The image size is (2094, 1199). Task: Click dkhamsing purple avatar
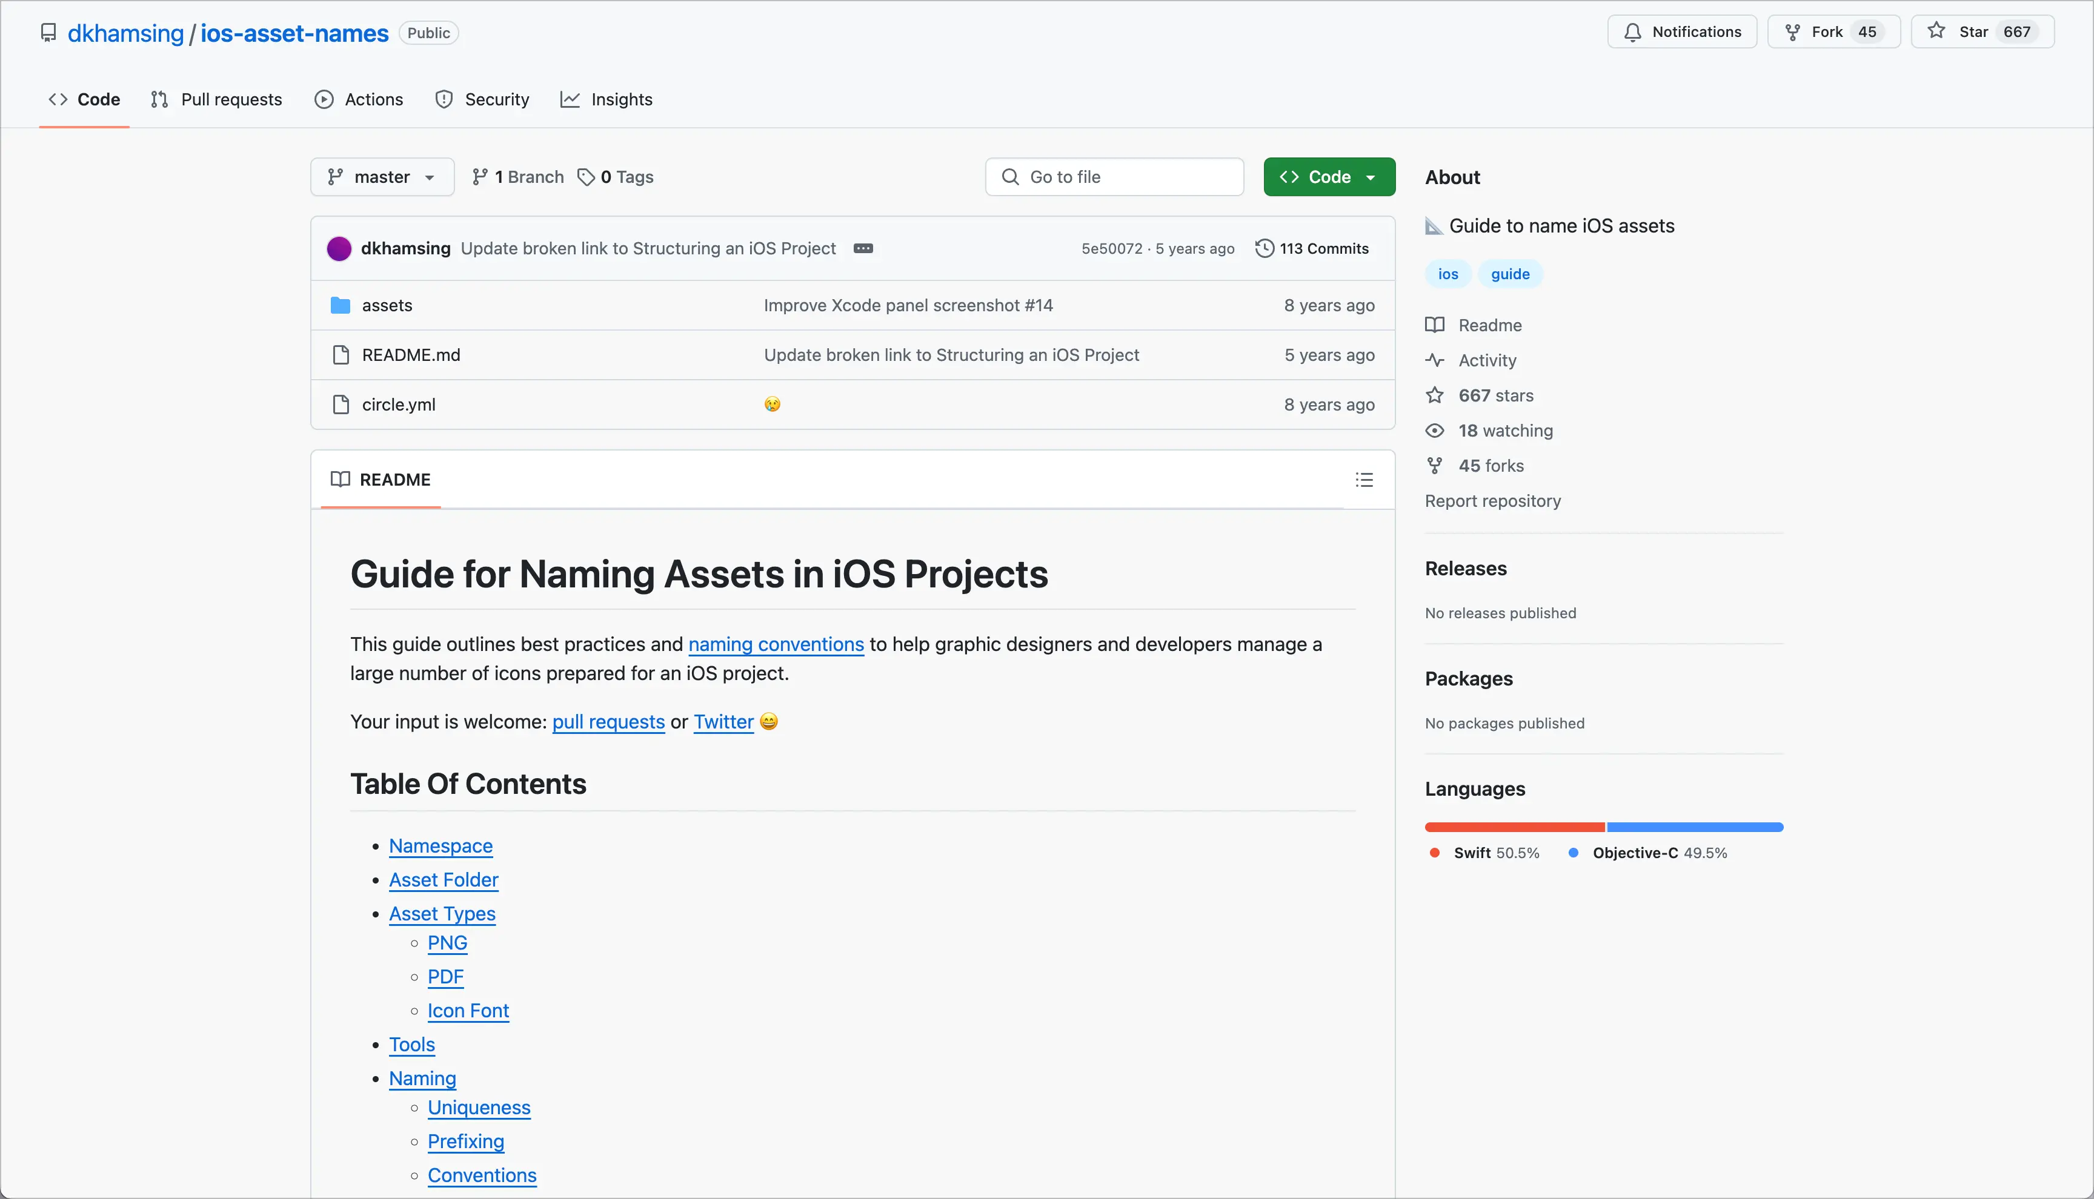[339, 248]
